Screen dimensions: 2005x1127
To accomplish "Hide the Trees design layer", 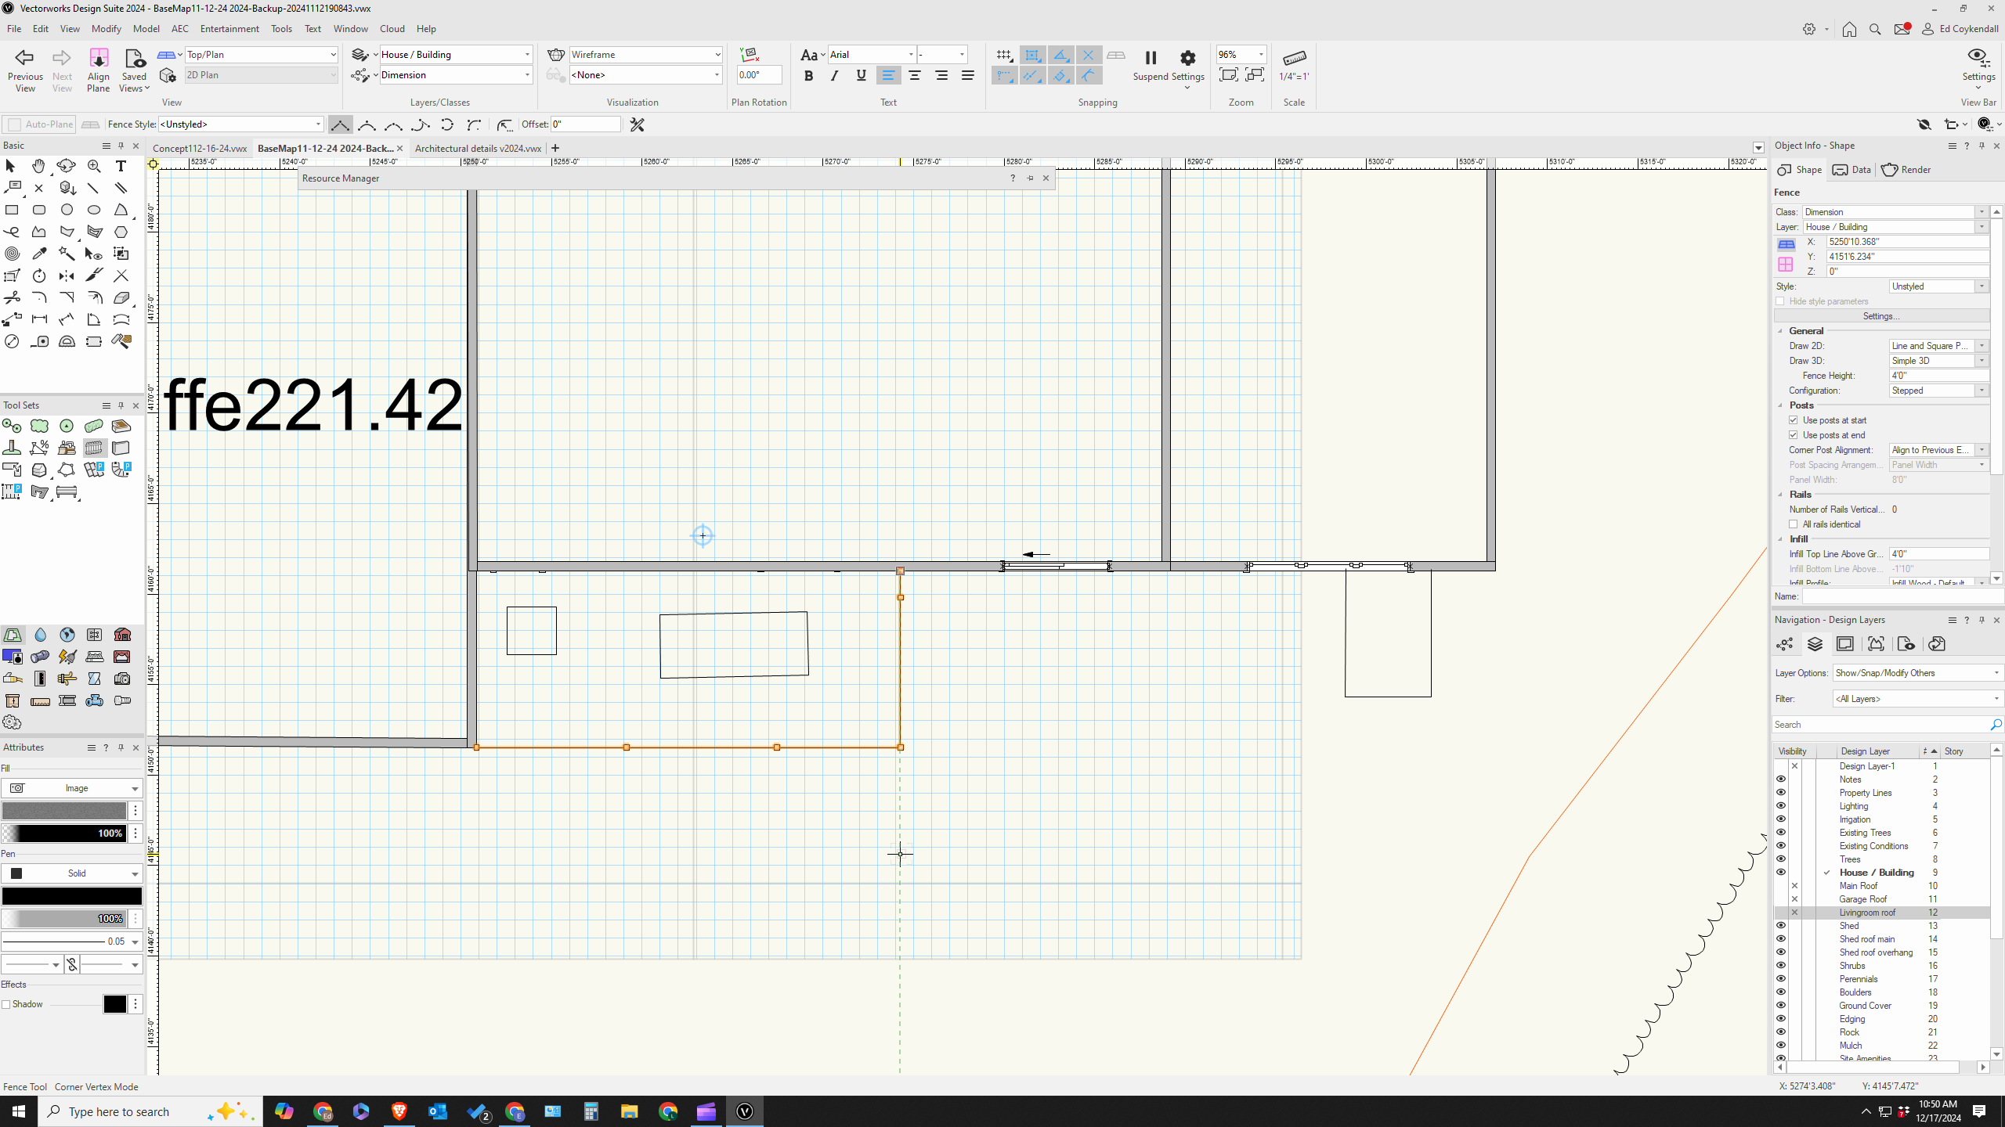I will point(1782,859).
